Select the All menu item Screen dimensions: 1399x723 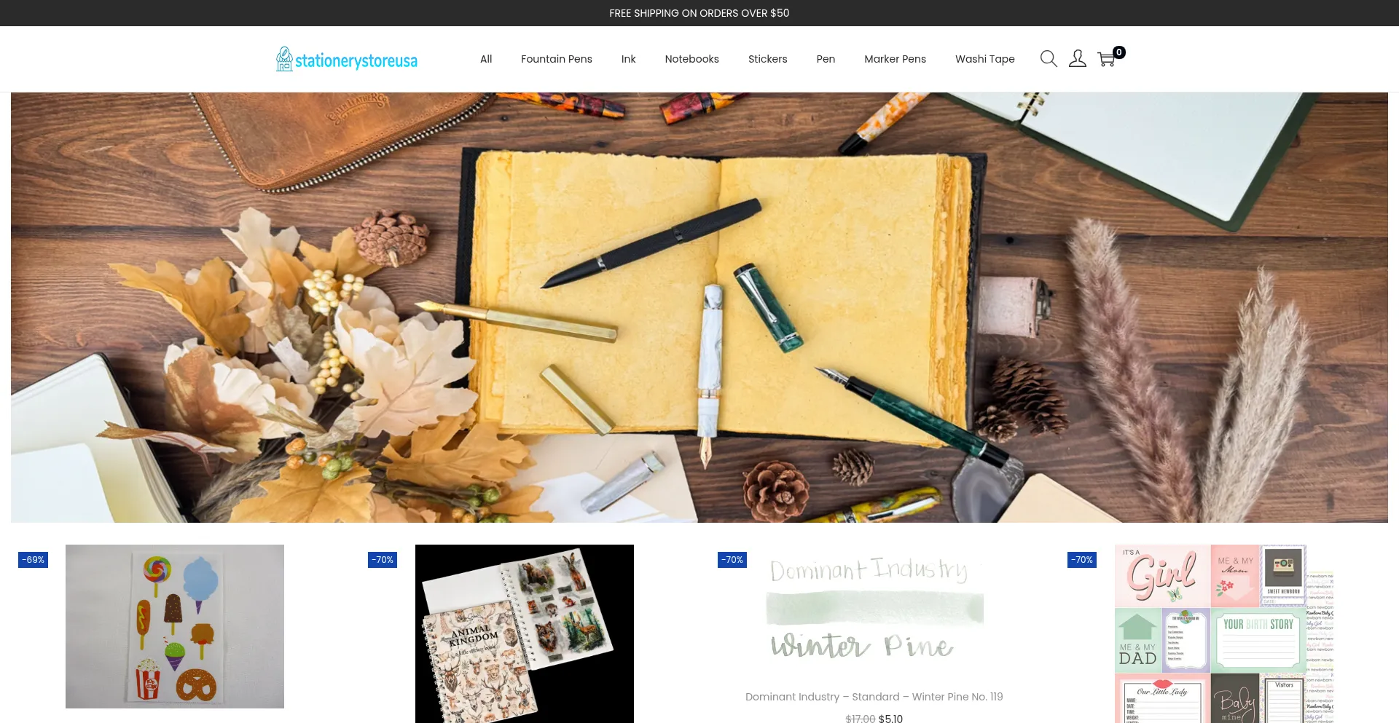(x=486, y=59)
